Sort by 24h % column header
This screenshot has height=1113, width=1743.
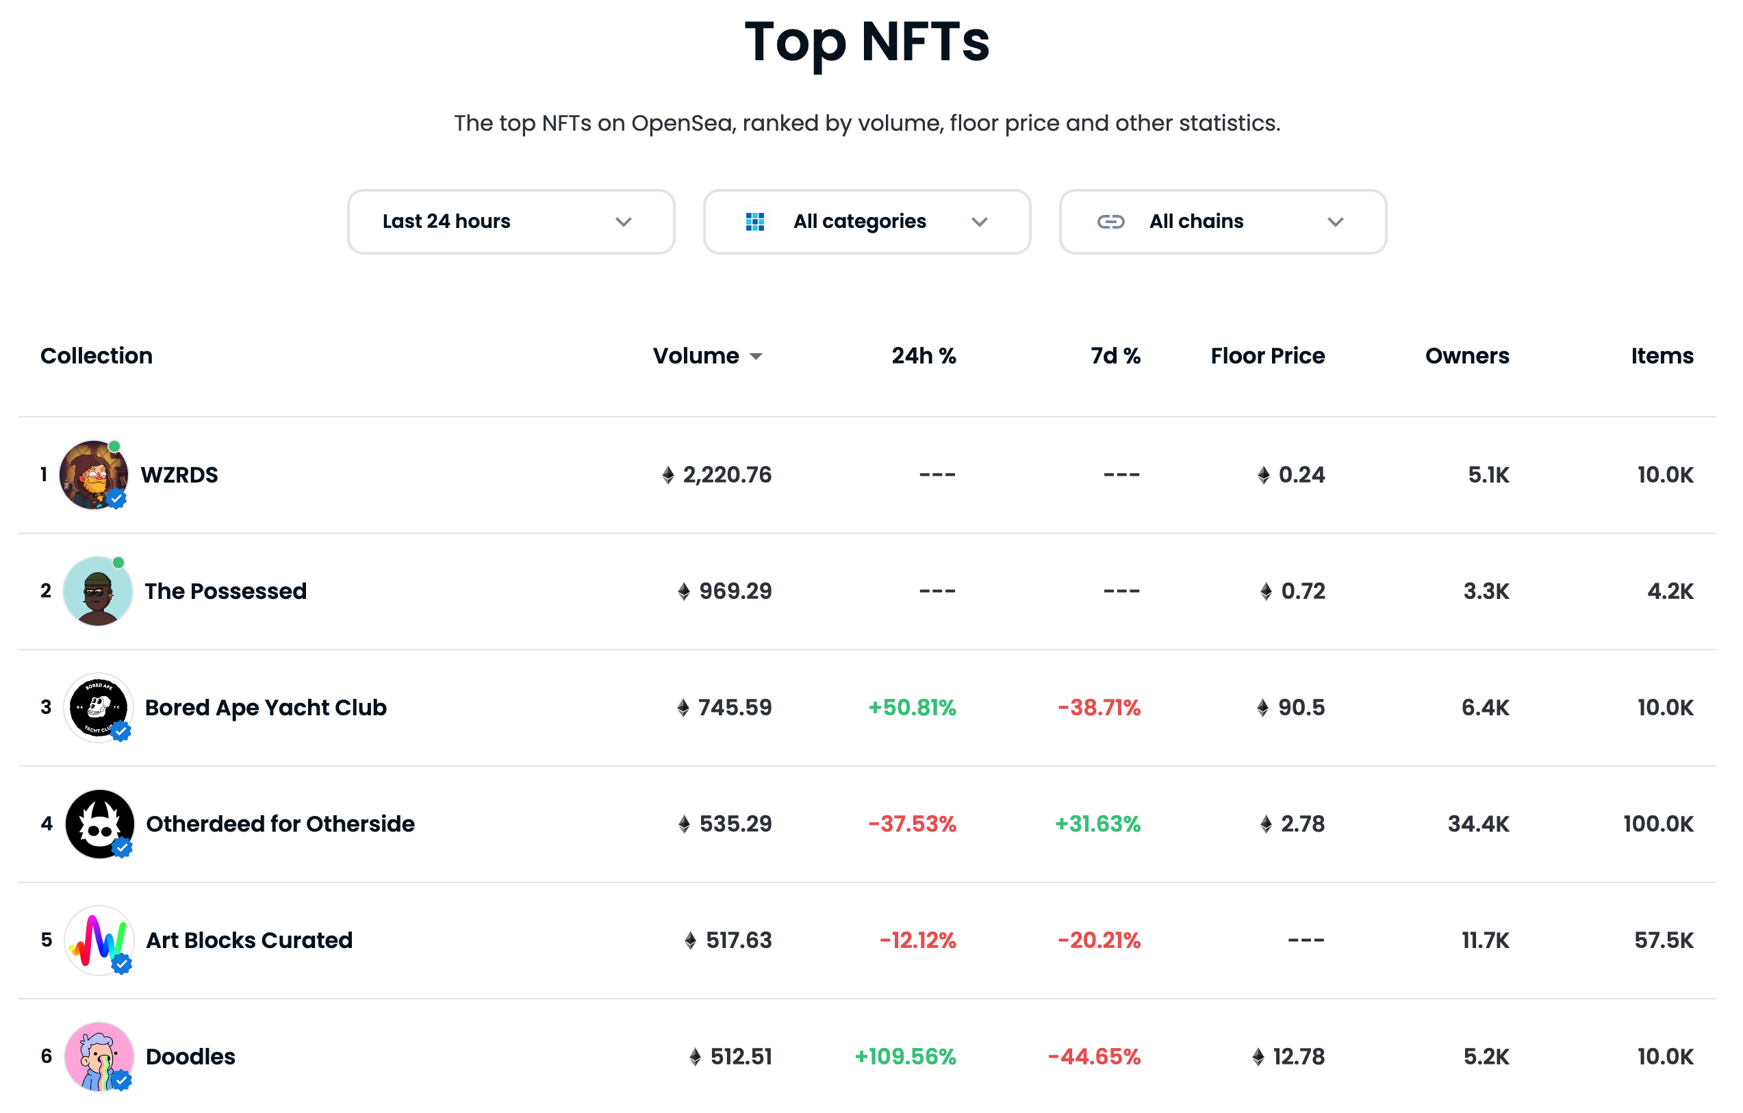click(x=924, y=356)
